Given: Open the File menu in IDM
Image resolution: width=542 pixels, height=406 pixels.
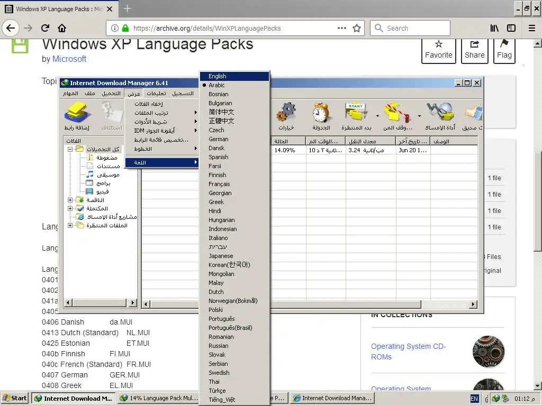Looking at the screenshot, I should pyautogui.click(x=90, y=93).
